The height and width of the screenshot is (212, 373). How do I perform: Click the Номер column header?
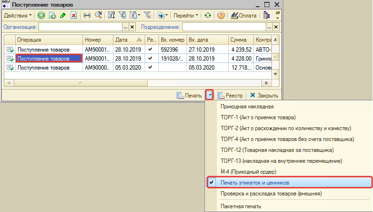98,40
